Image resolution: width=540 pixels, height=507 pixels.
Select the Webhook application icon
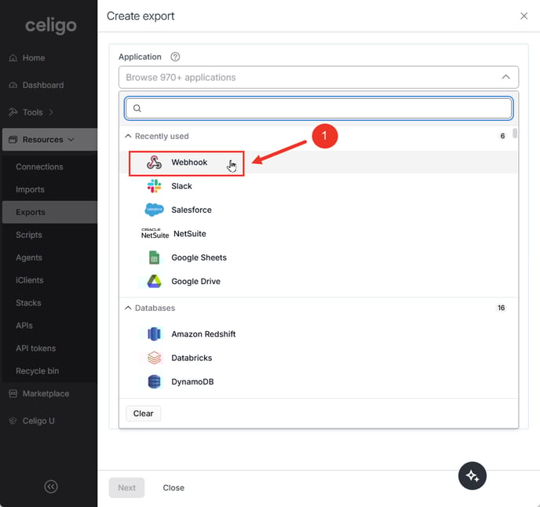155,162
